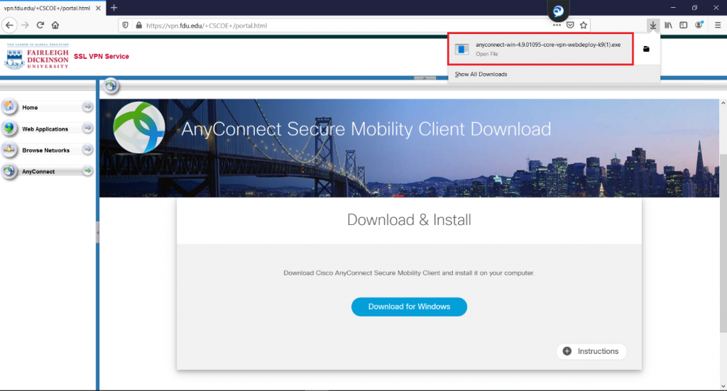The image size is (727, 391).
Task: Click the Browse Networks folder icon
Action: point(9,149)
